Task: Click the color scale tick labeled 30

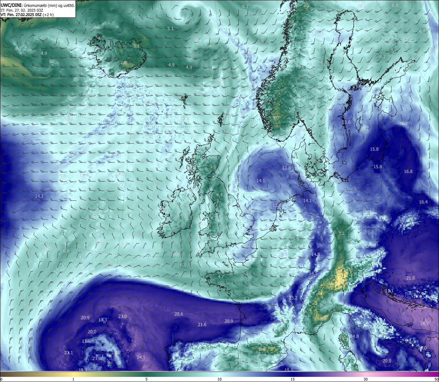Action: point(366,379)
